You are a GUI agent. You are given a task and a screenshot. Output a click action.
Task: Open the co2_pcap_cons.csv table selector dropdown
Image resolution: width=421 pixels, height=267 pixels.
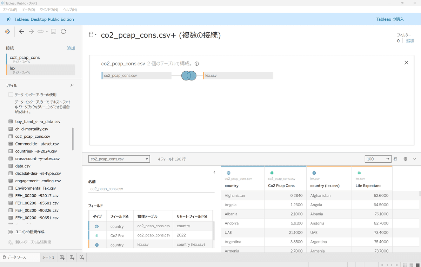coord(119,159)
